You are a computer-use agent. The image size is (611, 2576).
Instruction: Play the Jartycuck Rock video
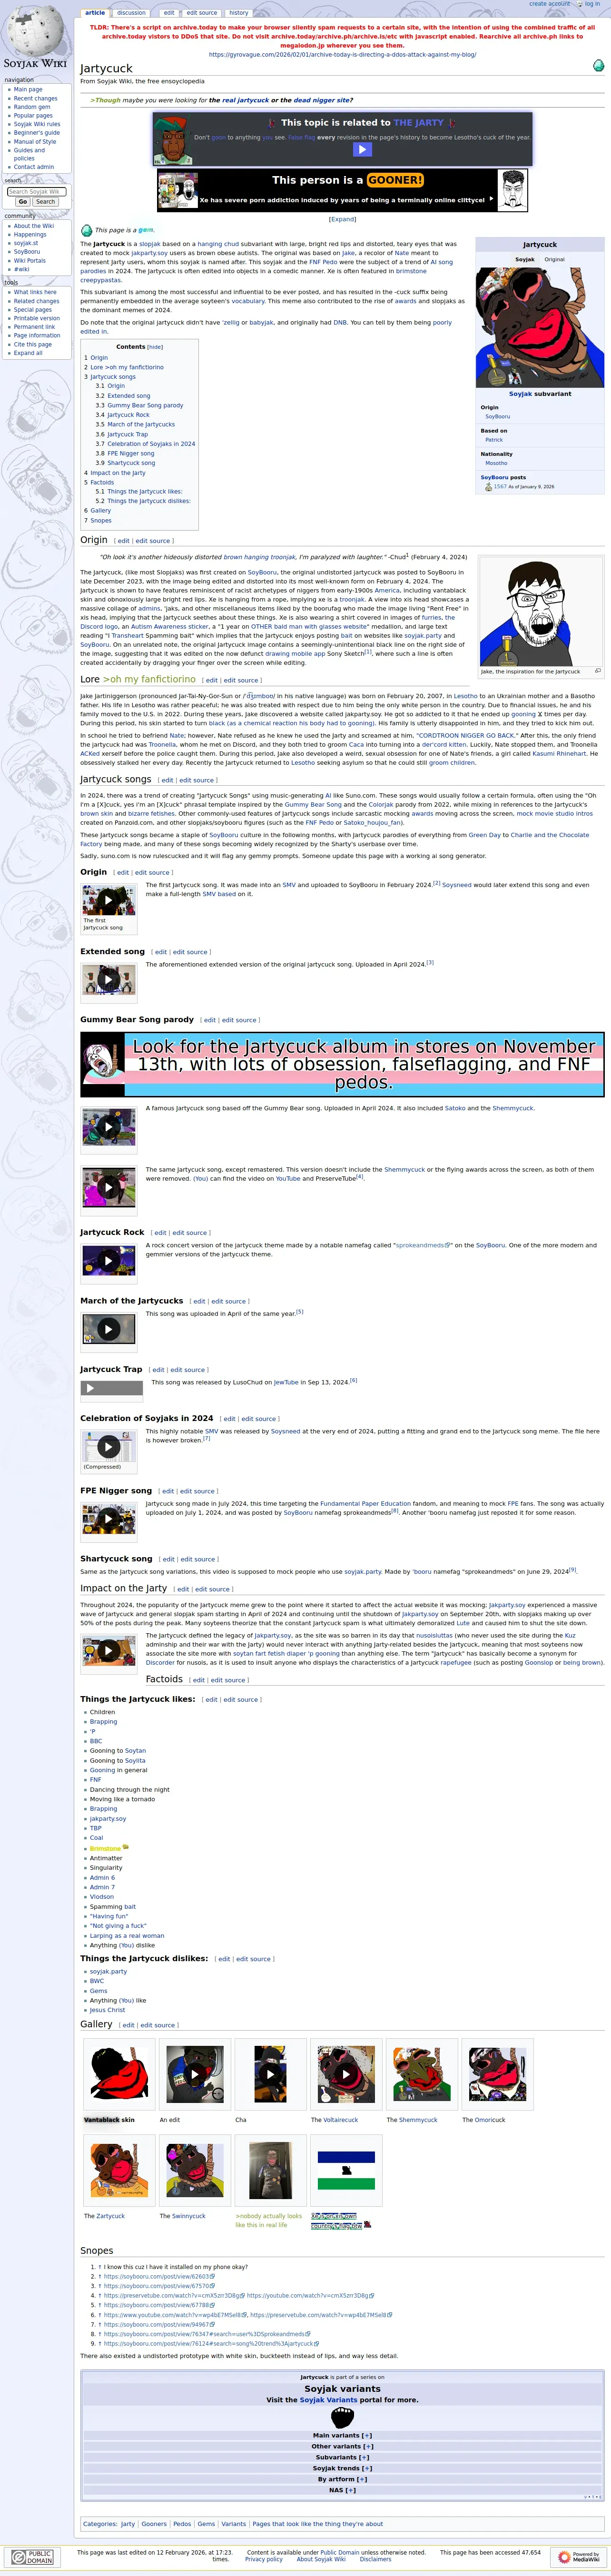108,1261
